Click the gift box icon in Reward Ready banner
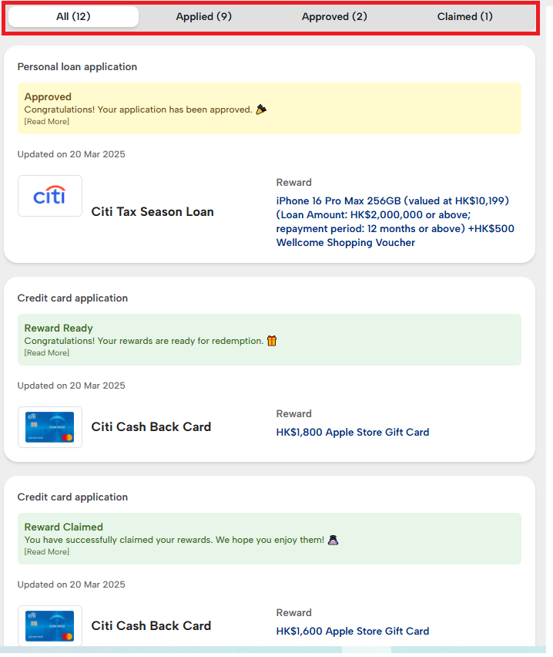 pyautogui.click(x=272, y=341)
